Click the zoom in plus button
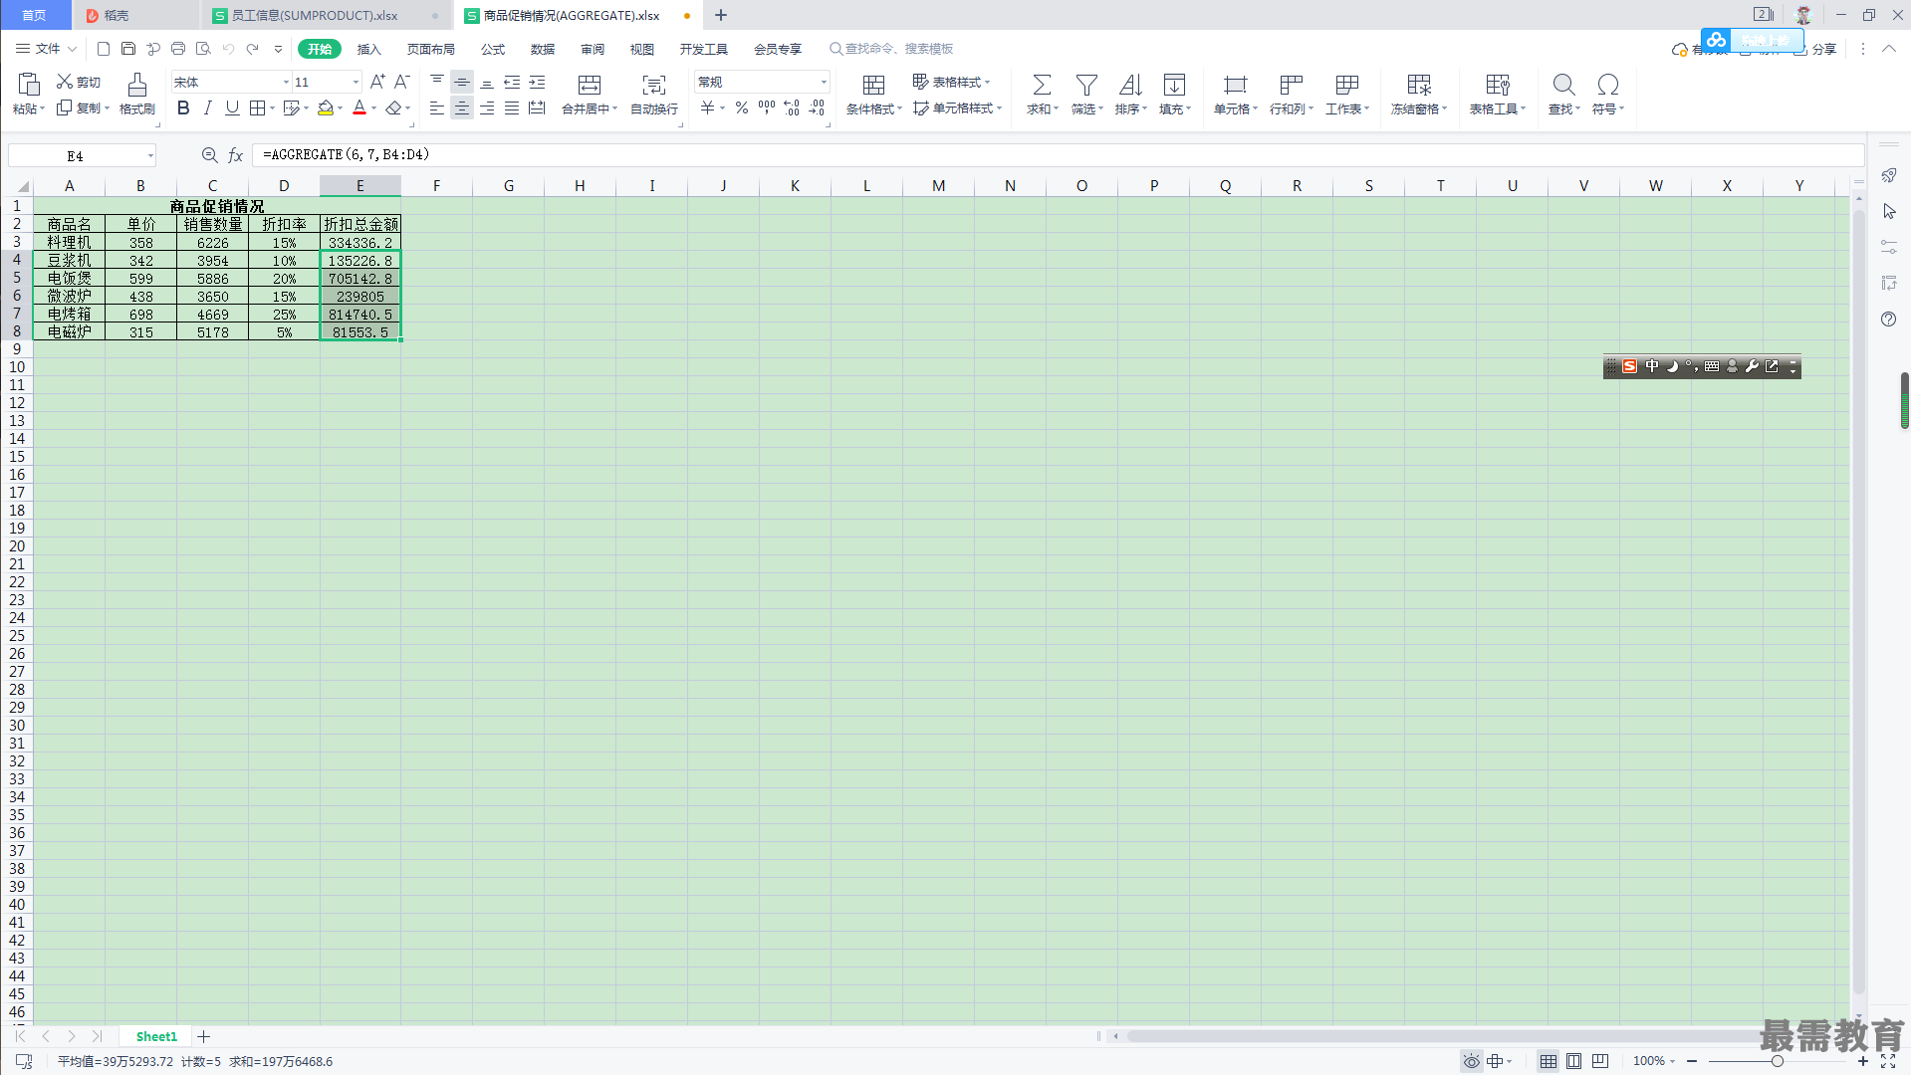The image size is (1911, 1075). pos(1863,1061)
